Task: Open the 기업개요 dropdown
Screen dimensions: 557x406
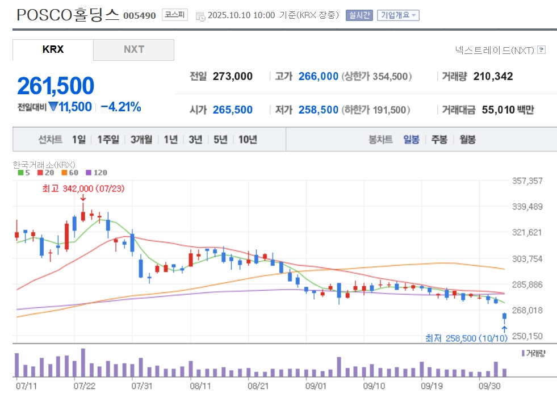Action: coord(398,15)
